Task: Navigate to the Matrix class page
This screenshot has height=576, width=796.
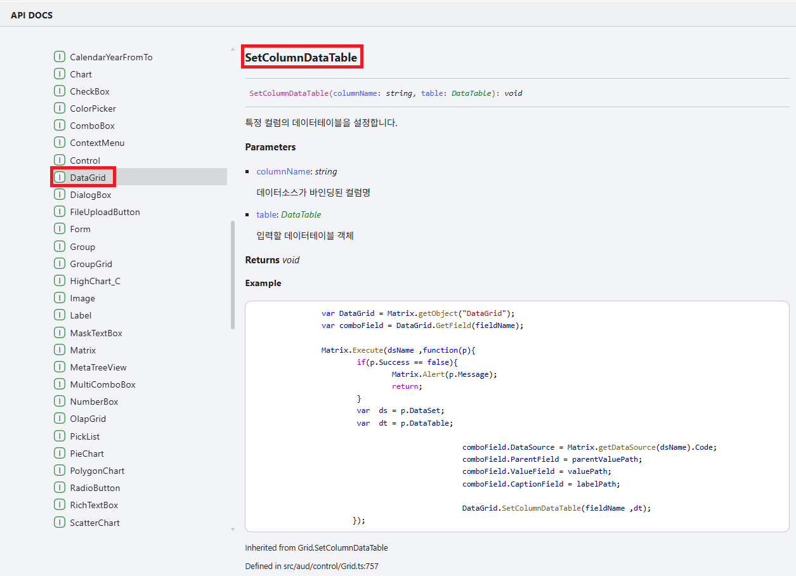Action: pyautogui.click(x=82, y=350)
